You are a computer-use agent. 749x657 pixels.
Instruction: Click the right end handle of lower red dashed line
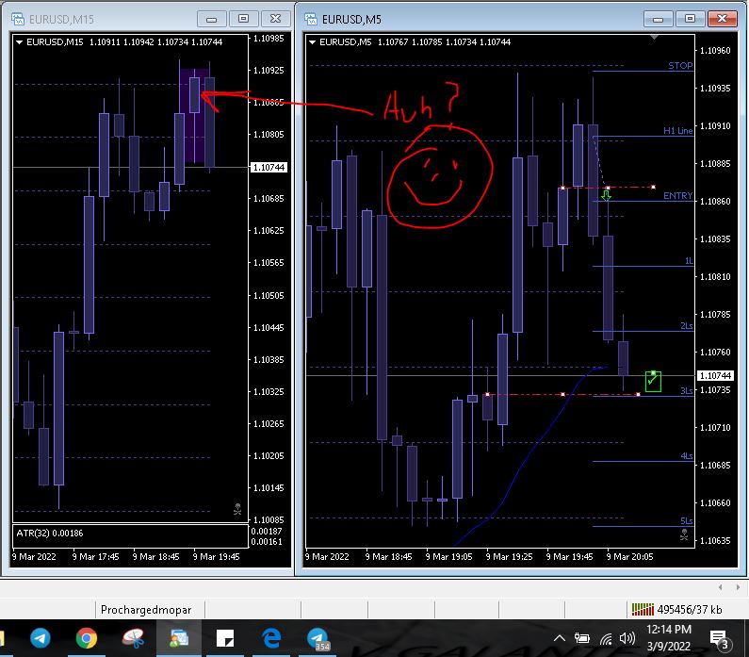(638, 394)
